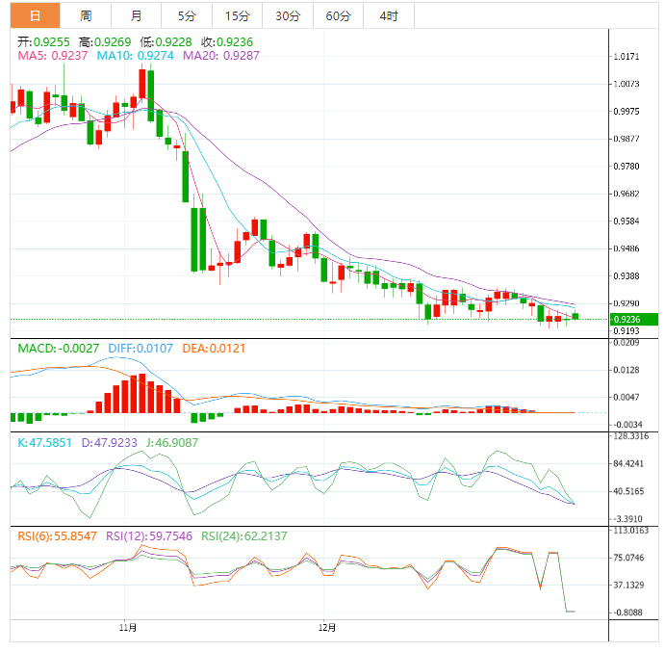Click the 0.9682 price axis label
Image resolution: width=665 pixels, height=652 pixels.
(x=626, y=194)
